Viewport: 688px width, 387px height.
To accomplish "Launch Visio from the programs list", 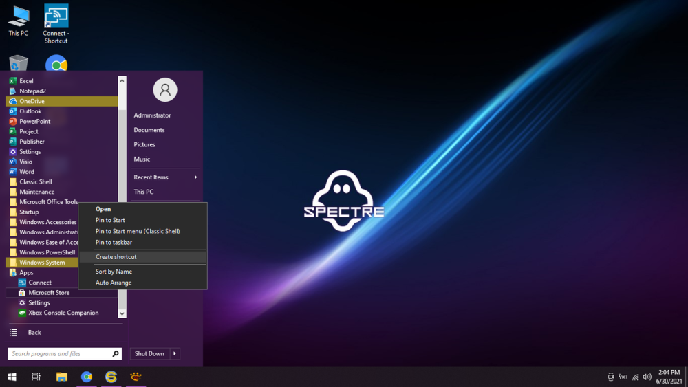I will point(61,162).
